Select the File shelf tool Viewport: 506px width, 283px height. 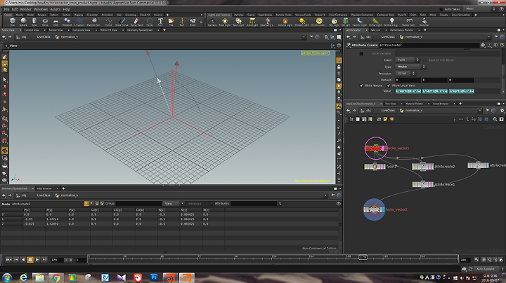[x=171, y=22]
